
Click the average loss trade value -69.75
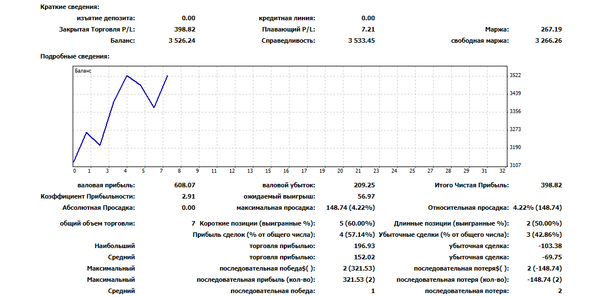tap(552, 257)
